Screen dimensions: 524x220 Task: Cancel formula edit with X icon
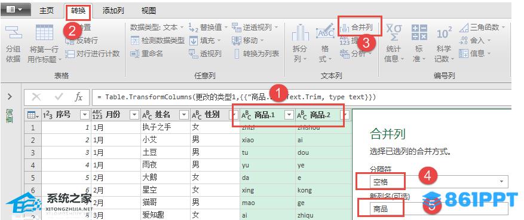[x=36, y=97]
